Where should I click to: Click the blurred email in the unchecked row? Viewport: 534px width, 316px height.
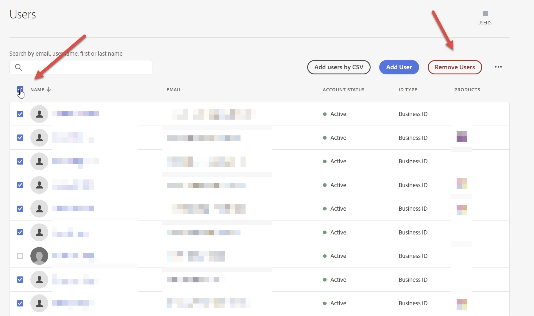tap(196, 256)
